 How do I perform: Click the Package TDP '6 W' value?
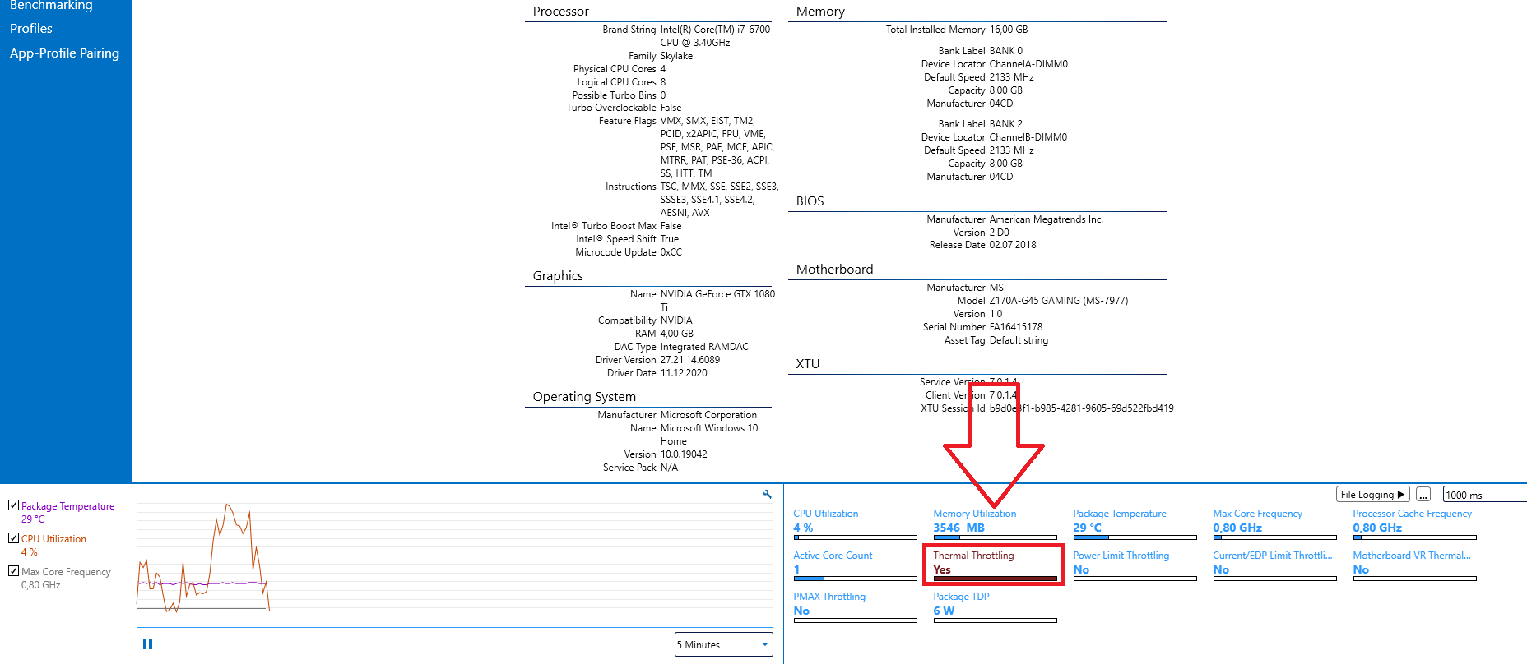[x=944, y=611]
